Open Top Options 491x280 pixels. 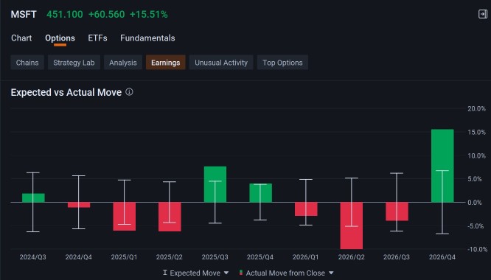(x=282, y=63)
